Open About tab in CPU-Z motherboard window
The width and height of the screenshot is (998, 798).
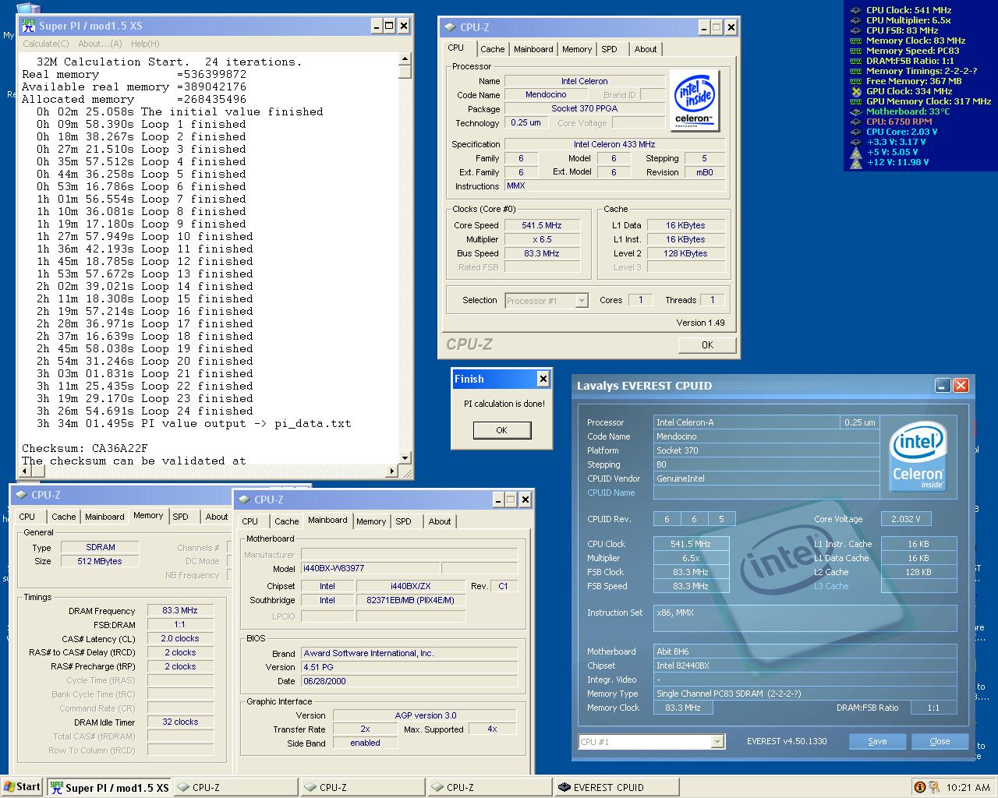[439, 521]
